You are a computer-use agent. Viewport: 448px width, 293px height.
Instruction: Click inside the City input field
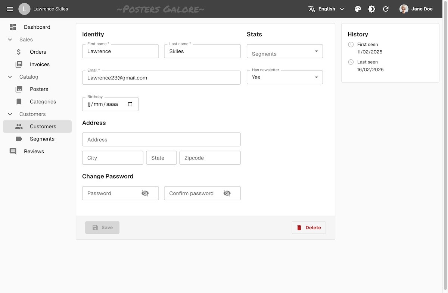[x=112, y=158]
